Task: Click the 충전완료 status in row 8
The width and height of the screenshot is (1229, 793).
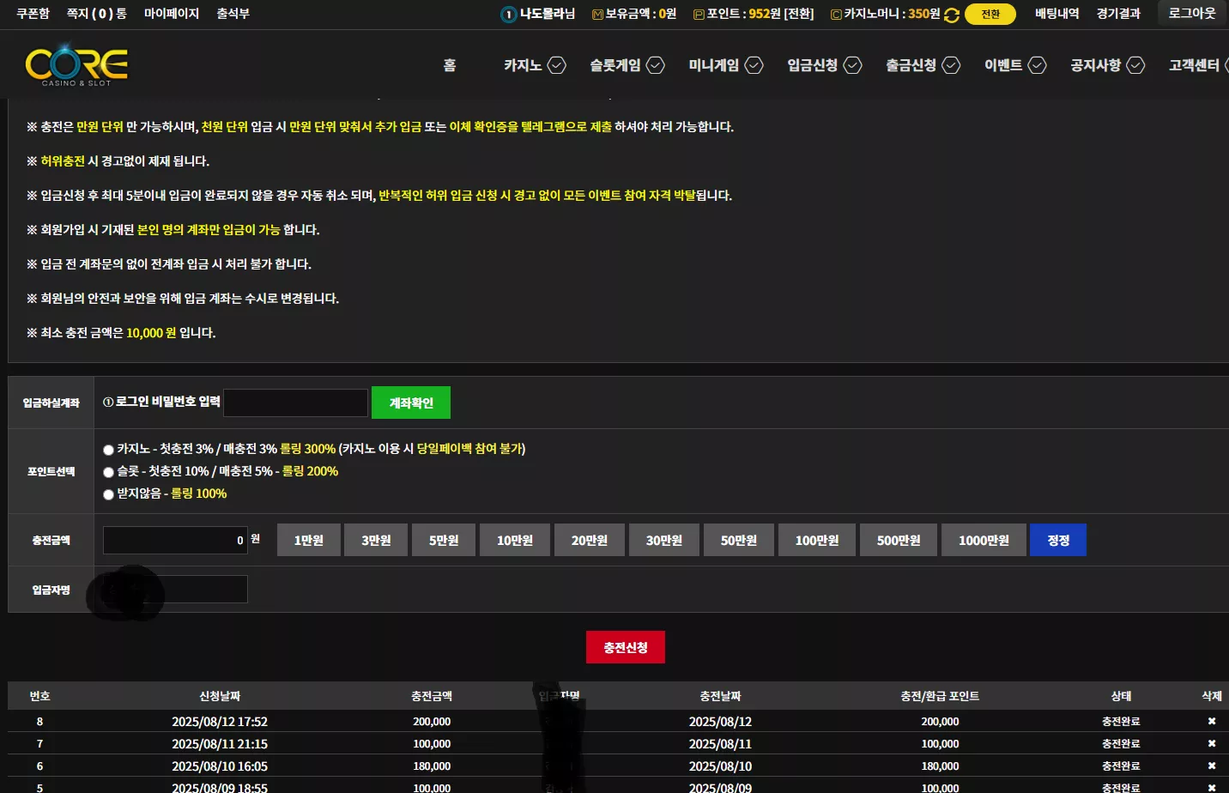Action: [1121, 722]
